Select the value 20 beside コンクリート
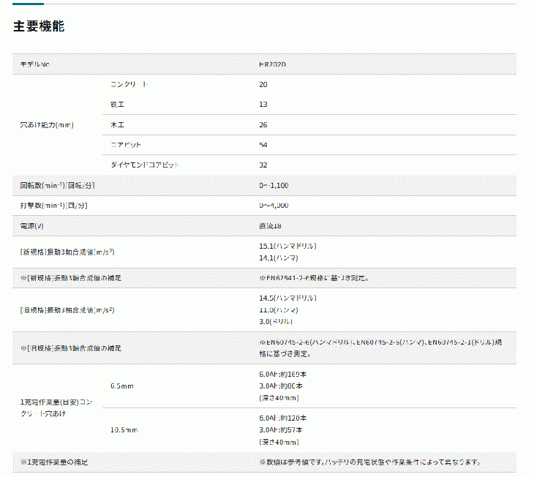 [263, 84]
